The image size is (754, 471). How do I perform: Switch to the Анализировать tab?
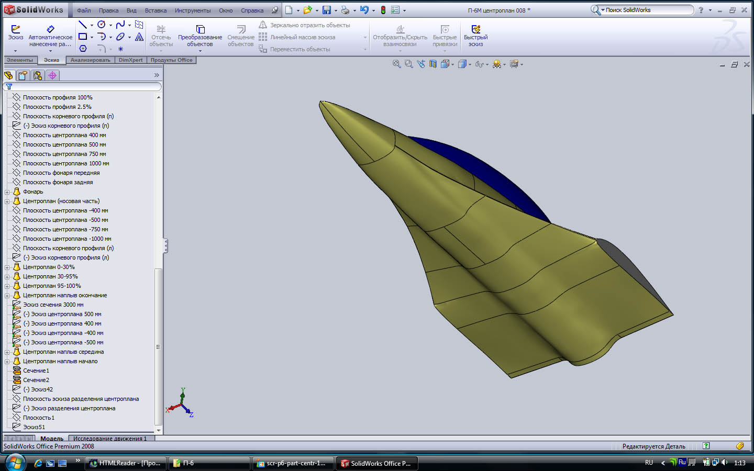click(90, 60)
